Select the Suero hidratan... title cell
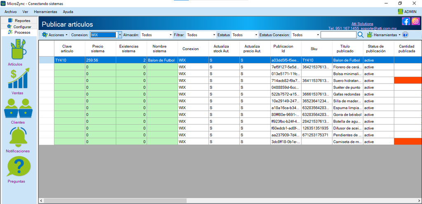This screenshot has width=422, height=204. 348,80
